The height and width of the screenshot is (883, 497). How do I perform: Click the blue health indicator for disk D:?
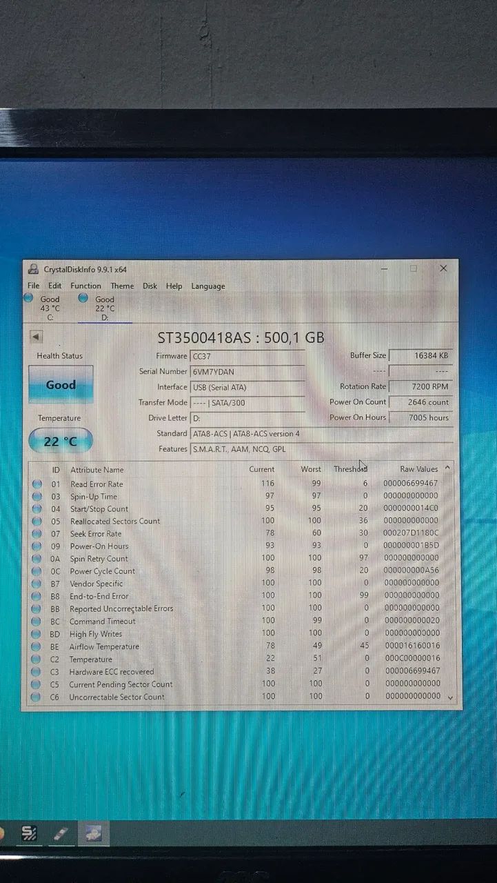click(83, 299)
